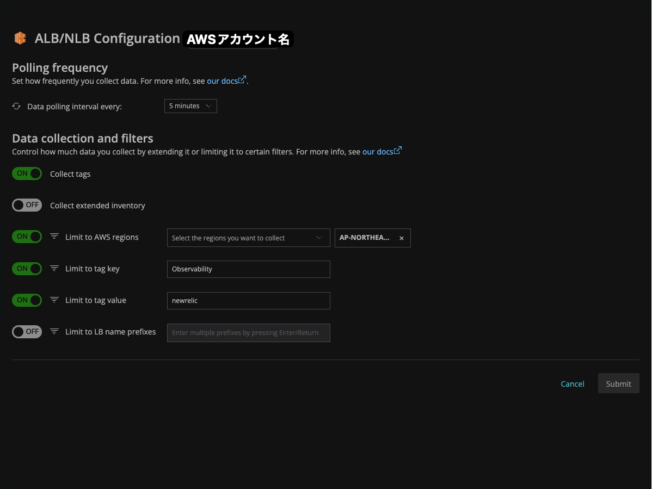This screenshot has width=652, height=489.
Task: Click the Limit to LB name prefixes label
Action: [110, 332]
